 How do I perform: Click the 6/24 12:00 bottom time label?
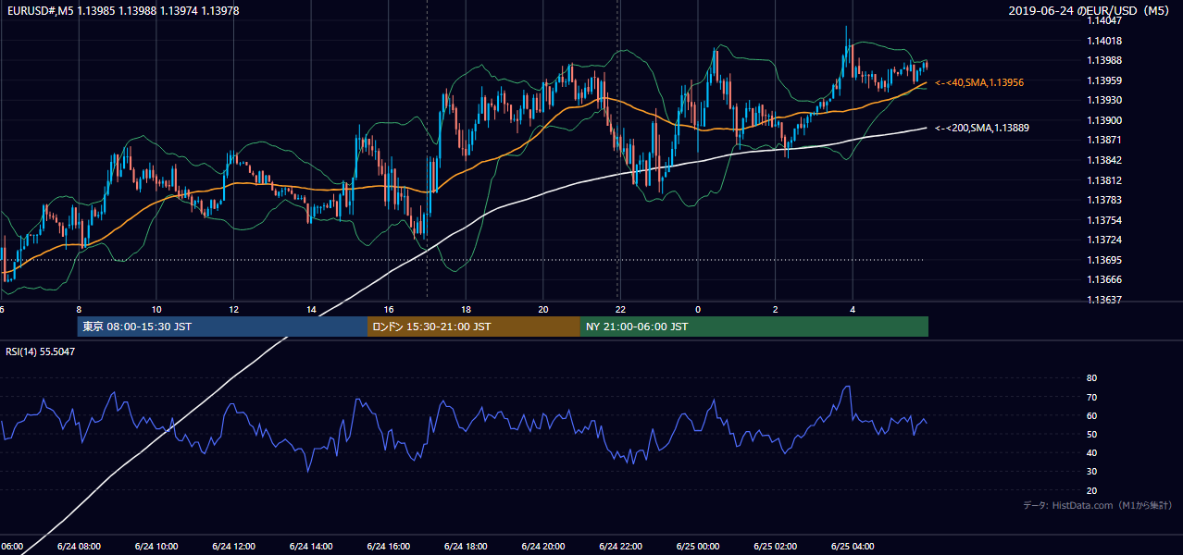pos(233,547)
